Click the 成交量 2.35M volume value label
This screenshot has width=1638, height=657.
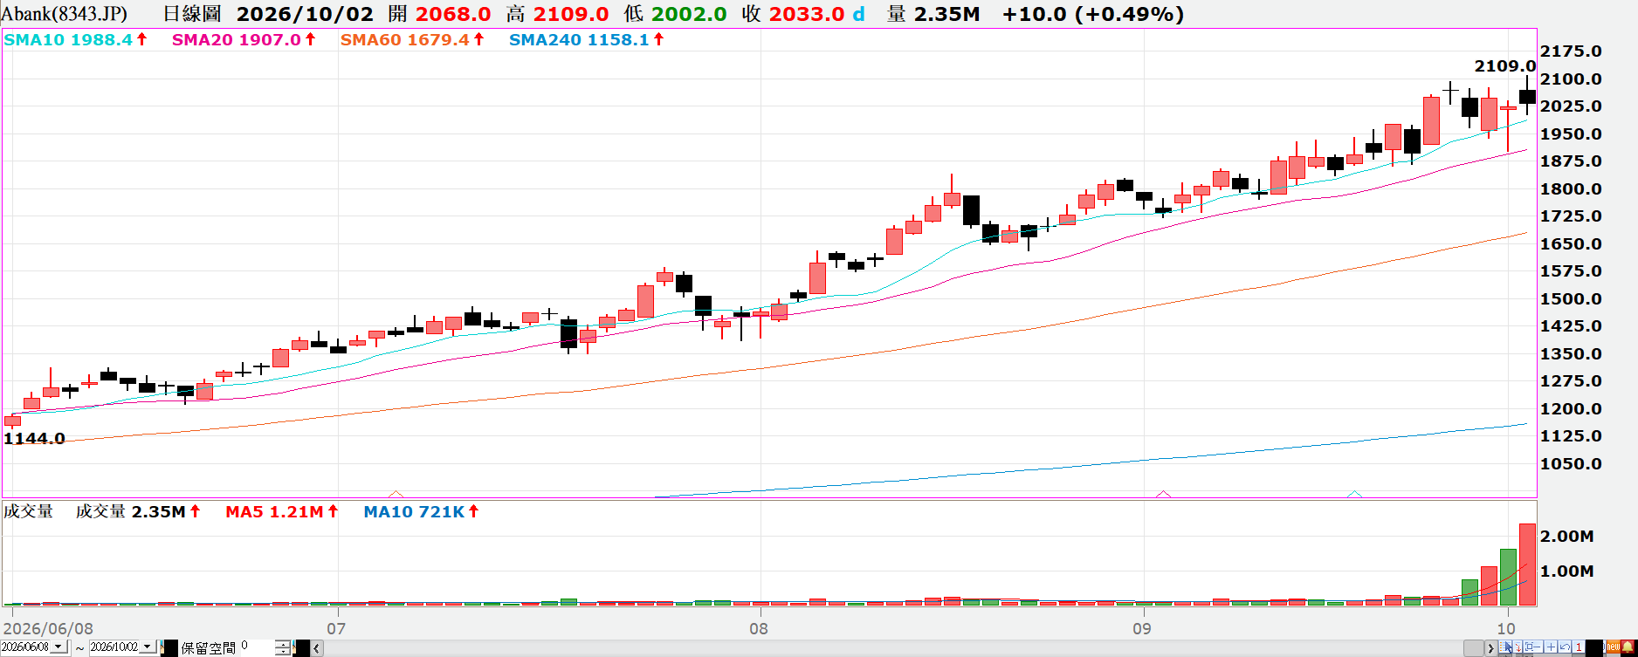click(130, 511)
